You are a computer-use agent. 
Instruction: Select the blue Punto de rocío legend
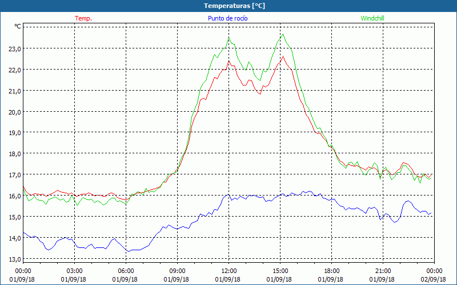pyautogui.click(x=227, y=18)
